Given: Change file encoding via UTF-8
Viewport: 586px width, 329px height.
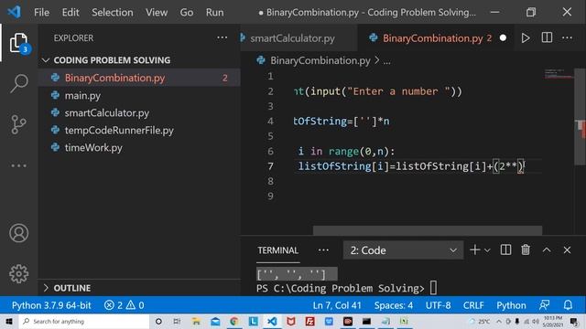Looking at the screenshot, I should pos(438,305).
